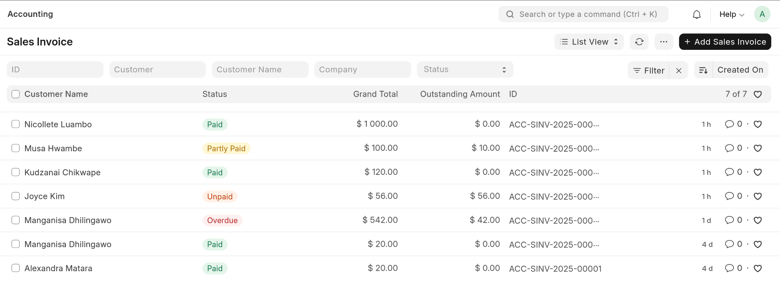Open the List View switcher

point(589,42)
